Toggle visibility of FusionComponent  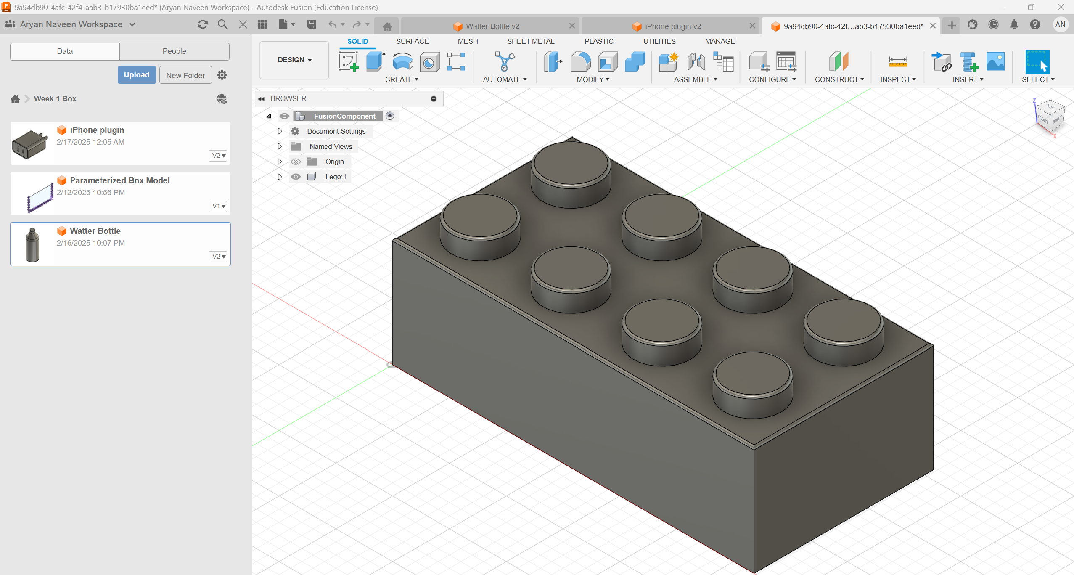tap(284, 116)
